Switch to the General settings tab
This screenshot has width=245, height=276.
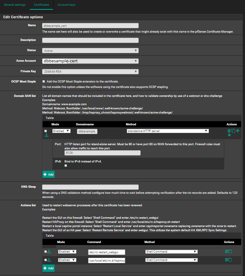point(15,5)
